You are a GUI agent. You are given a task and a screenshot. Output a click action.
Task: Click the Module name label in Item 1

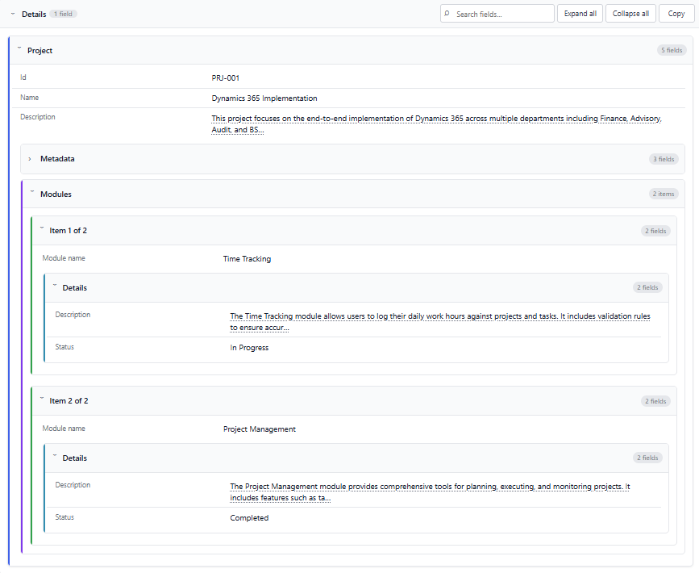(x=64, y=258)
